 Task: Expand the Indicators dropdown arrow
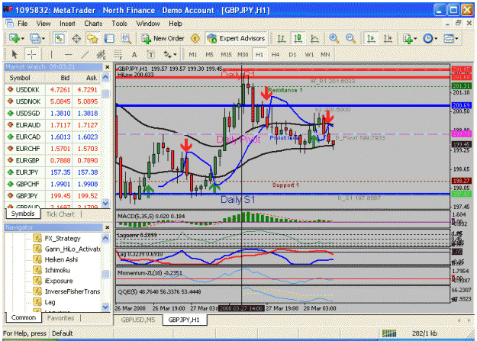point(415,39)
